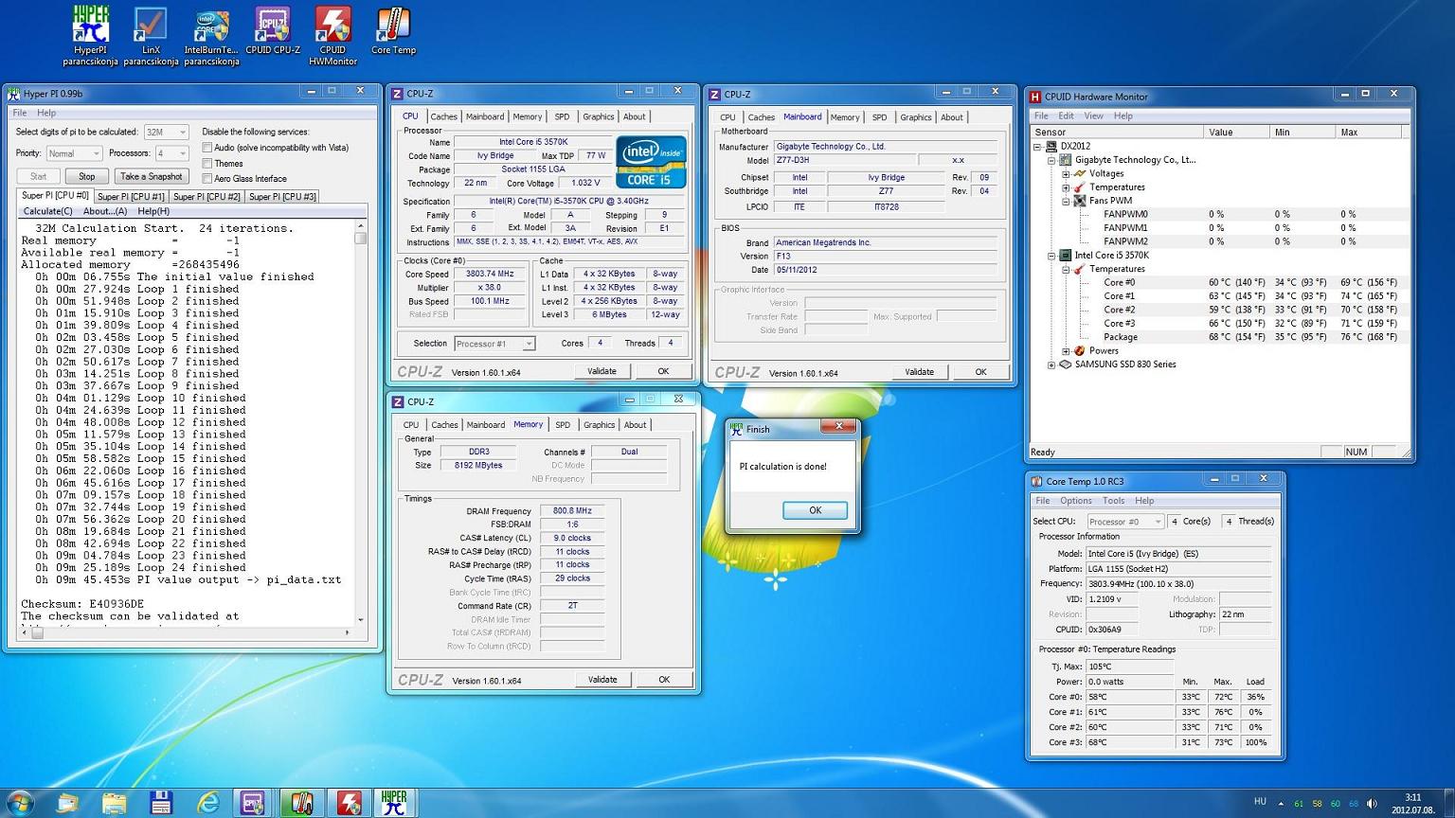Expand the Powers tree node
The image size is (1455, 818).
1066,351
